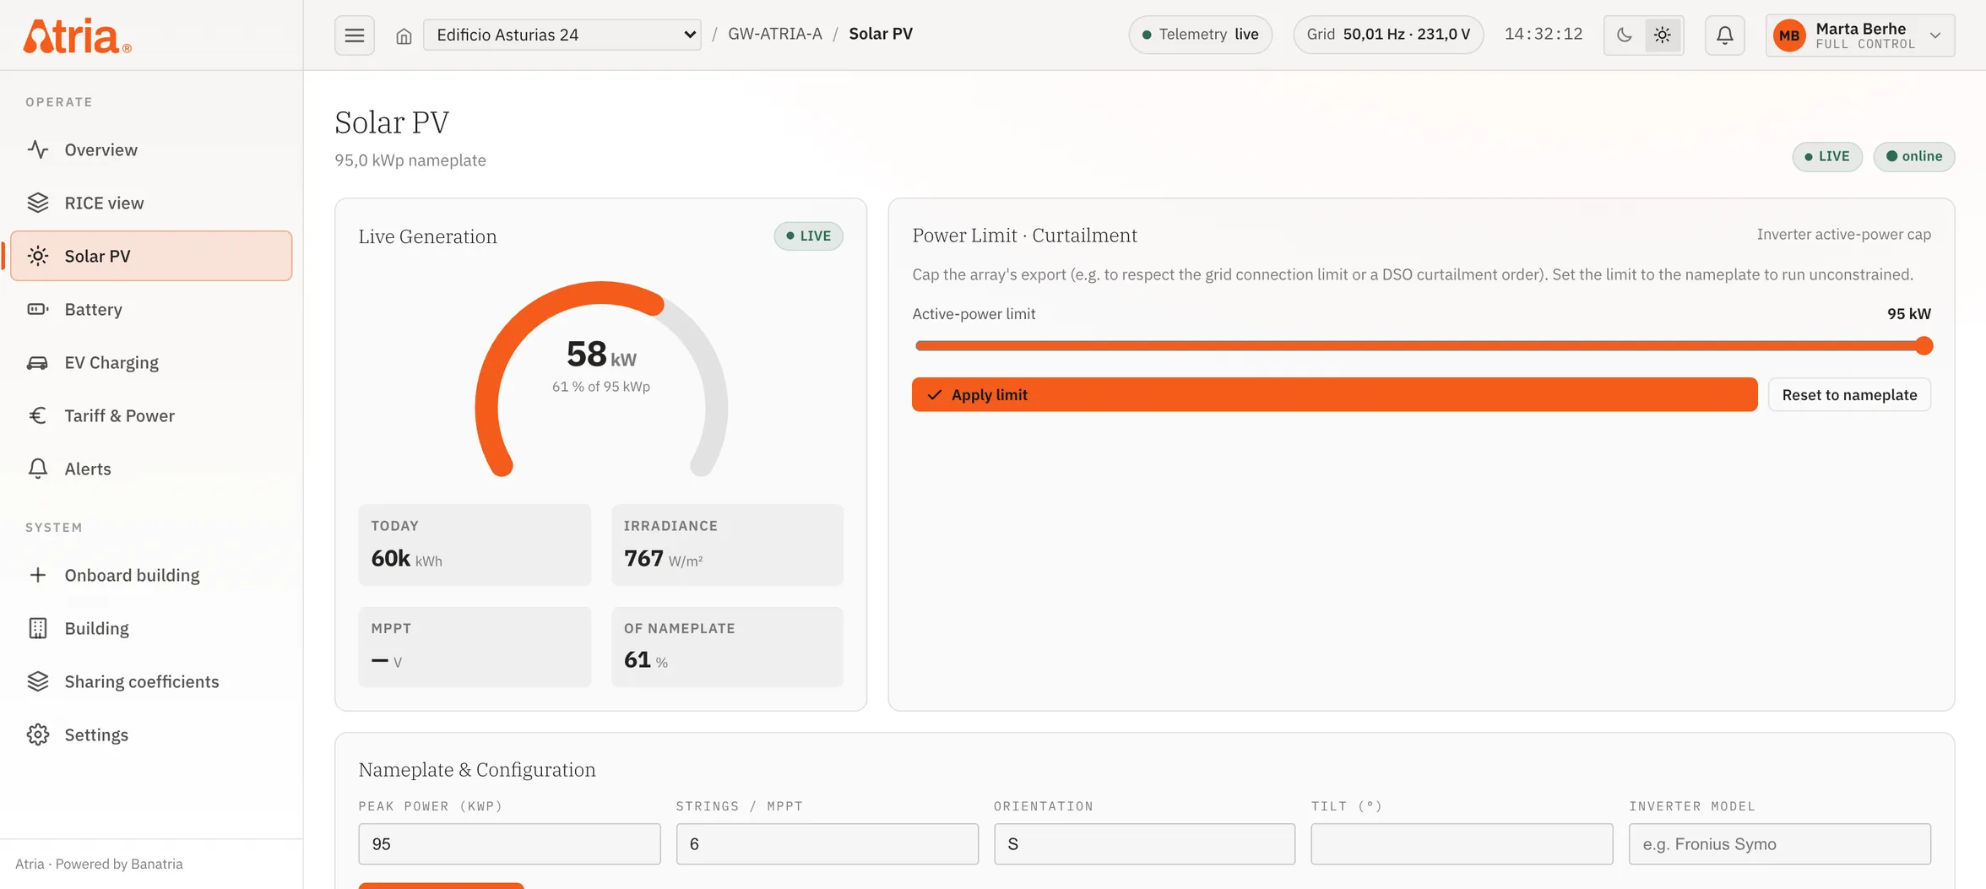
Task: Click the active-power limit slider handle
Action: click(1924, 345)
